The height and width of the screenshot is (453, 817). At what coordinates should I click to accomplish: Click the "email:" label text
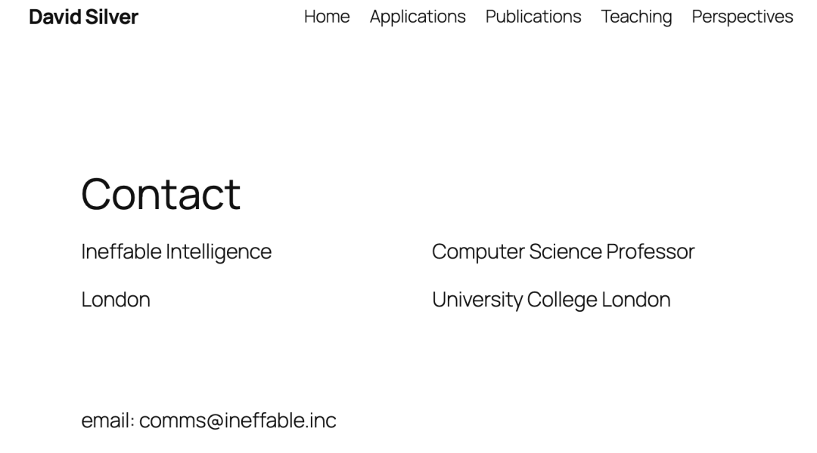107,421
